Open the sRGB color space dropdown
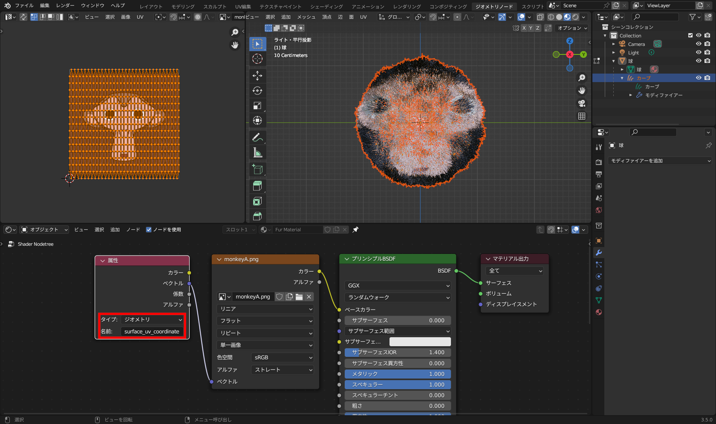 282,357
